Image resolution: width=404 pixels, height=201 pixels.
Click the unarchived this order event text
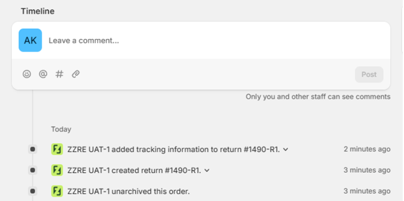129,191
